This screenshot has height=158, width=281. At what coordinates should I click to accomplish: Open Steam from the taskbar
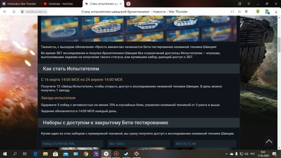[126, 154]
